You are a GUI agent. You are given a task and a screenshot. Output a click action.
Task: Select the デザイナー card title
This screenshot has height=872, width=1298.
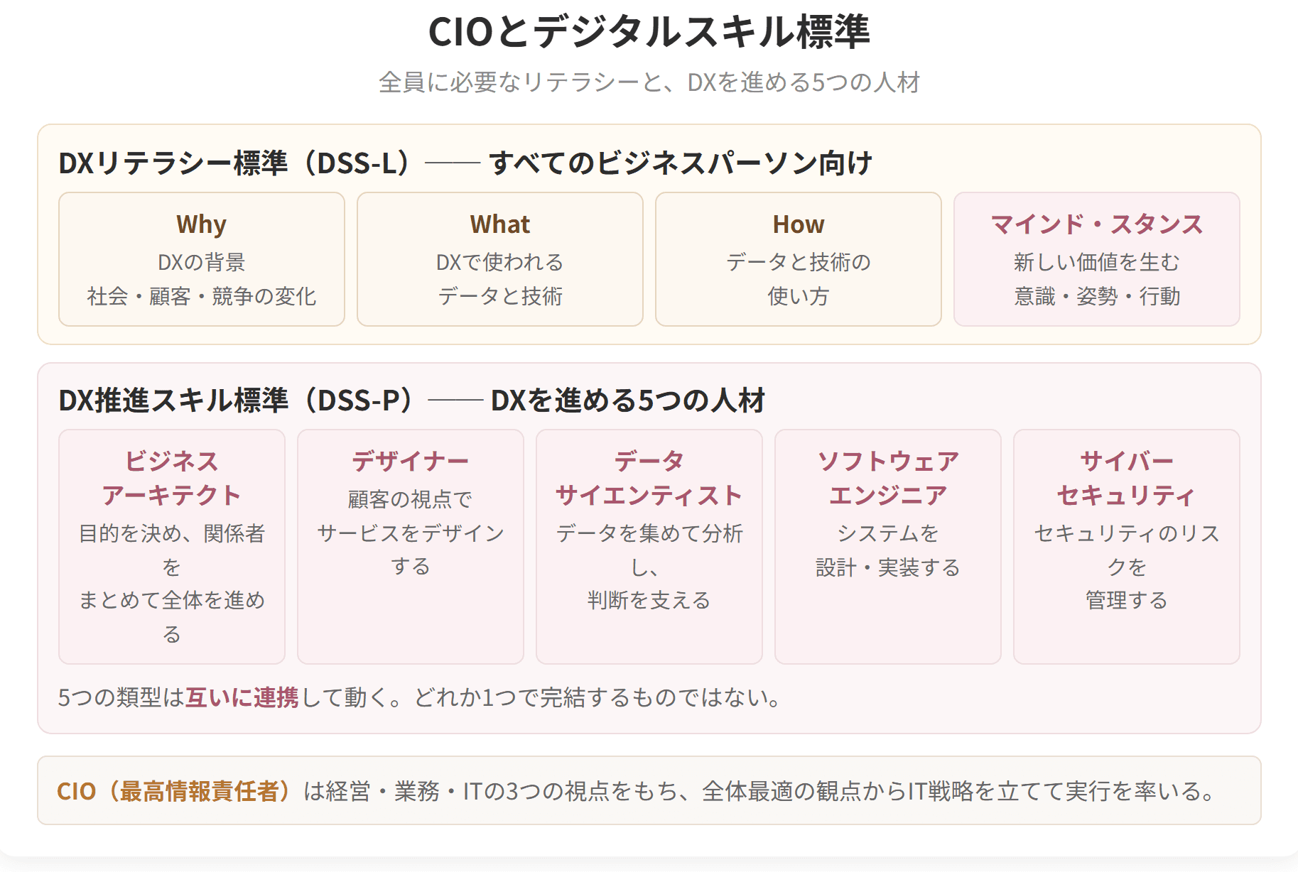click(411, 462)
